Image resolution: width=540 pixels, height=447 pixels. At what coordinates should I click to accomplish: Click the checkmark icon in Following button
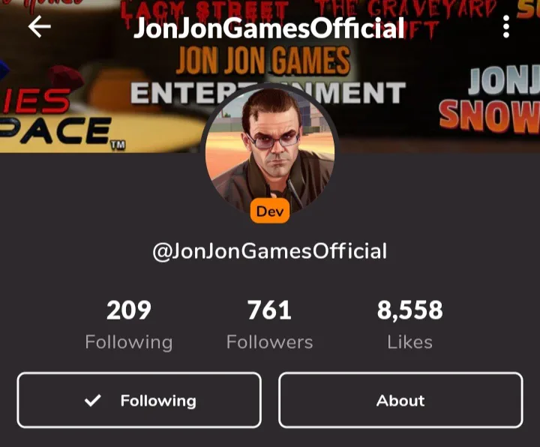pos(93,400)
